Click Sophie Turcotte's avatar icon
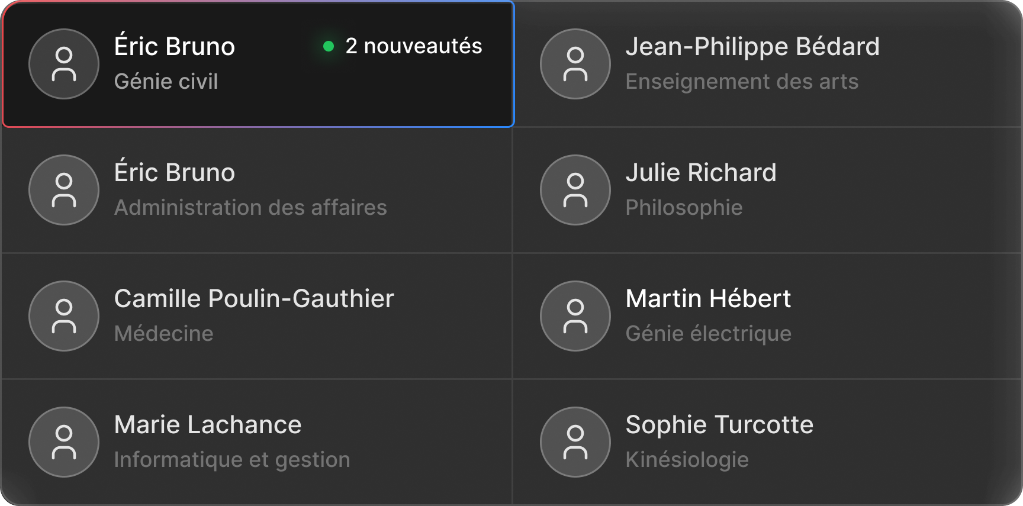Image resolution: width=1023 pixels, height=506 pixels. coord(575,442)
